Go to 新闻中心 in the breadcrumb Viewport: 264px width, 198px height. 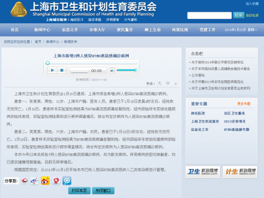53,42
